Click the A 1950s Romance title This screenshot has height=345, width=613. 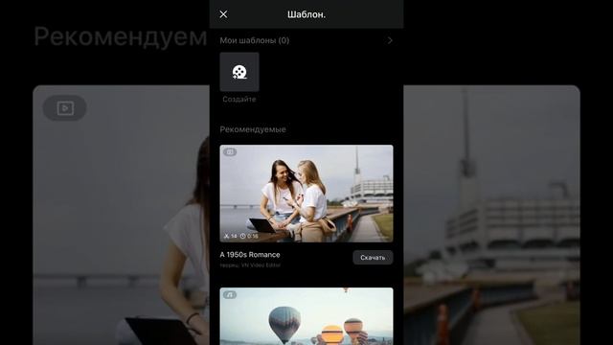tap(250, 255)
